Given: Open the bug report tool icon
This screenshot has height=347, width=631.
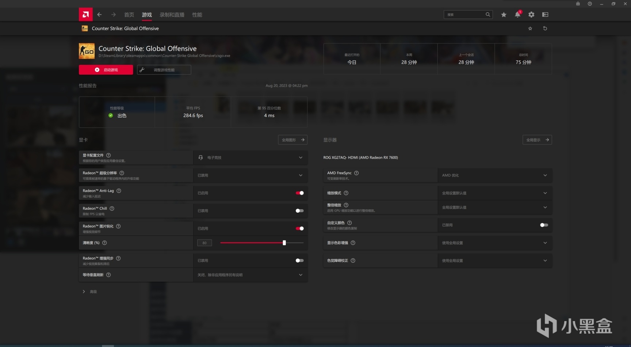Looking at the screenshot, I should point(578,4).
